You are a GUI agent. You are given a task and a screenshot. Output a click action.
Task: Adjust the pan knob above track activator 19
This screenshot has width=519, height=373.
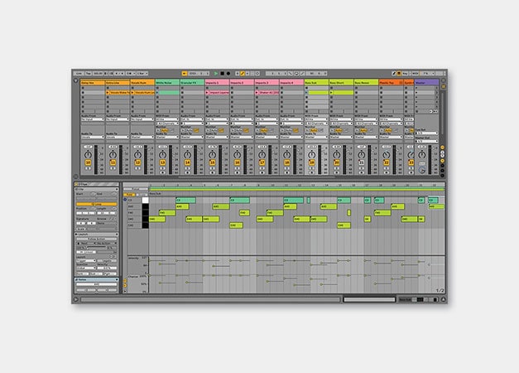pyautogui.click(x=312, y=154)
